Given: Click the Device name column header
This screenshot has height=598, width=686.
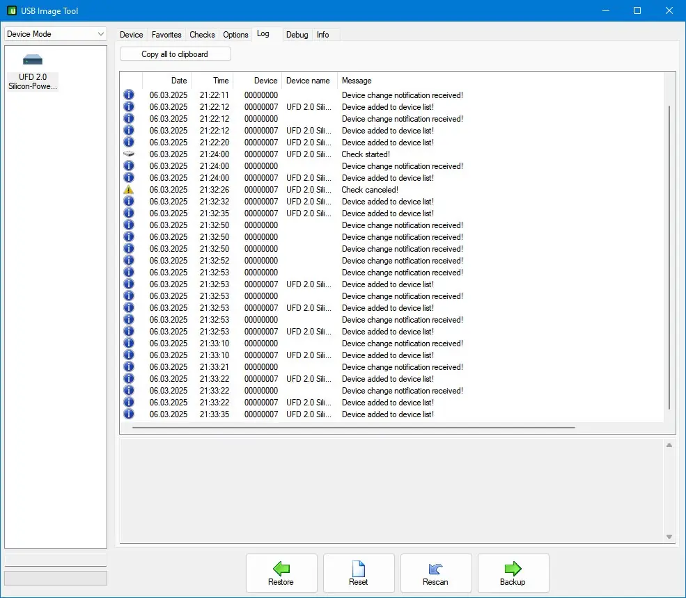Looking at the screenshot, I should point(309,81).
